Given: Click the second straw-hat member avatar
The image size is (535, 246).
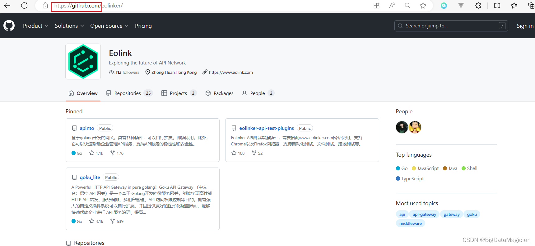Looking at the screenshot, I should [415, 127].
